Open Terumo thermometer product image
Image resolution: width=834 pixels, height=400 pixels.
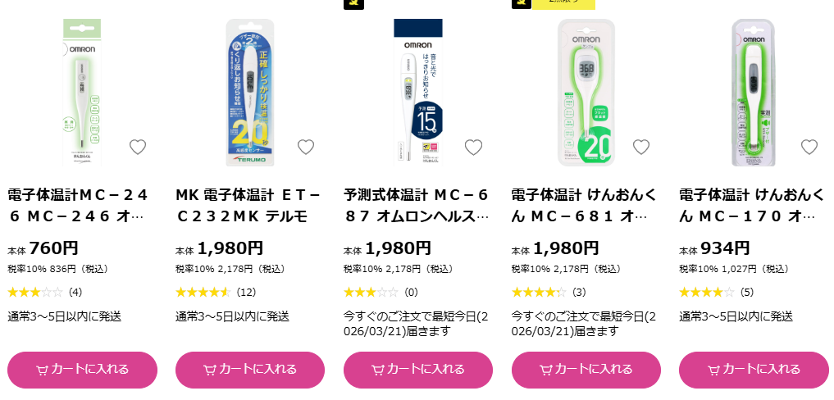(250, 93)
